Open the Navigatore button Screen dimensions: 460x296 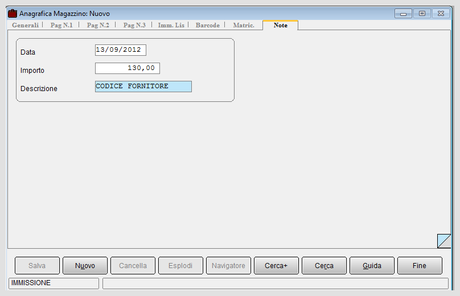point(228,265)
